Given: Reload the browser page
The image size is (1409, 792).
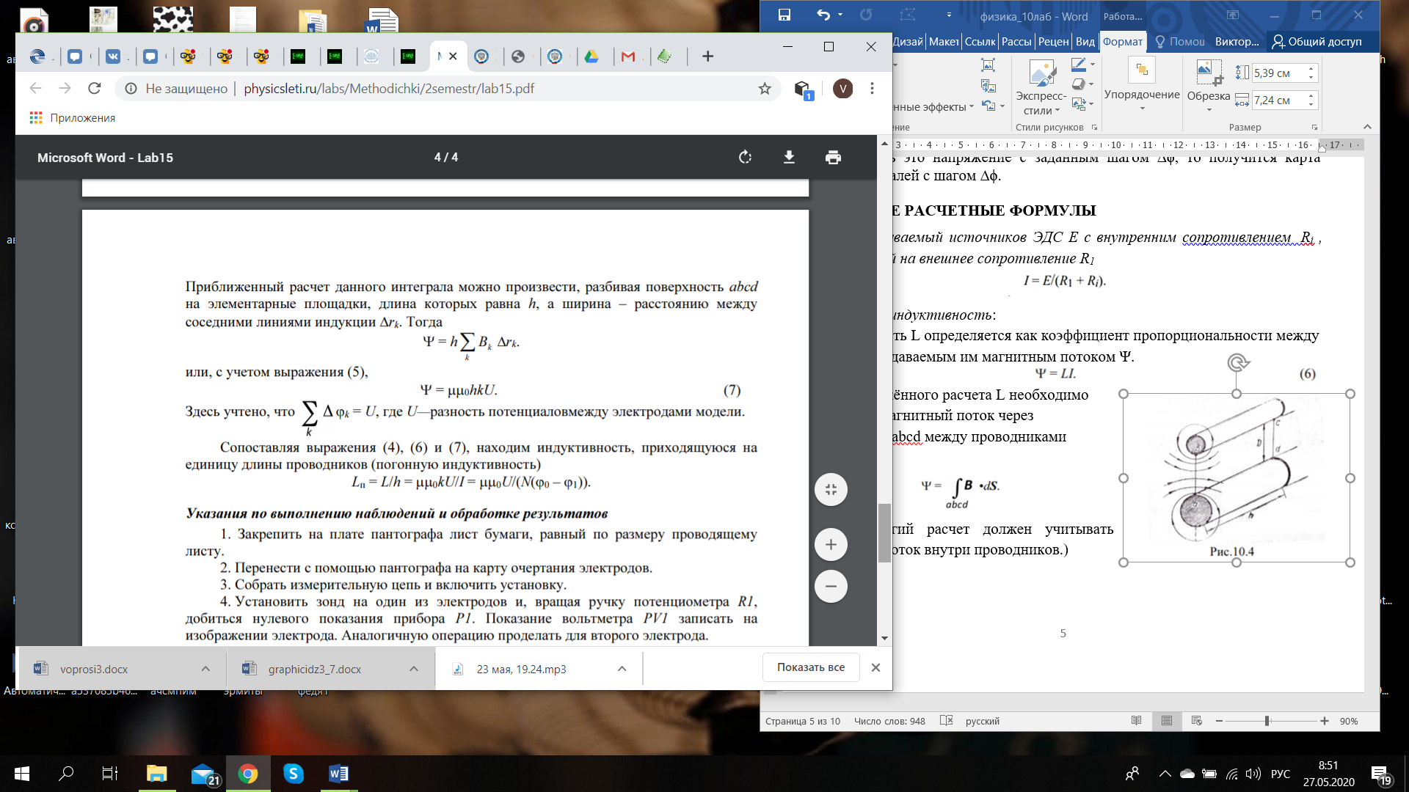Looking at the screenshot, I should coord(94,89).
